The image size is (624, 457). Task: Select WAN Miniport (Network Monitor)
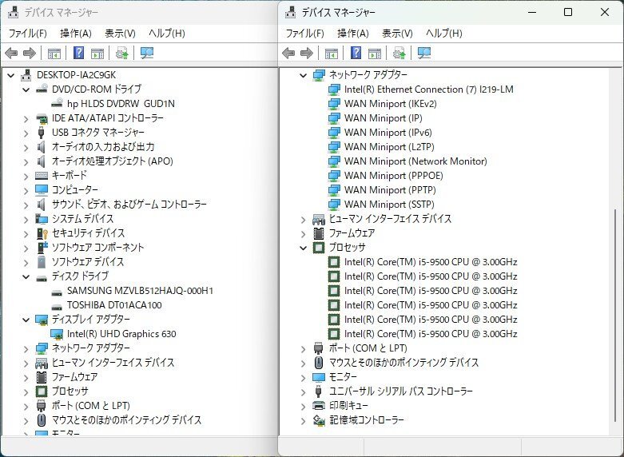(415, 161)
